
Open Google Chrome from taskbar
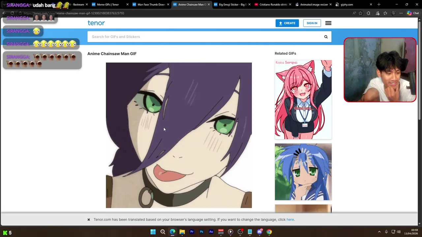(269, 232)
